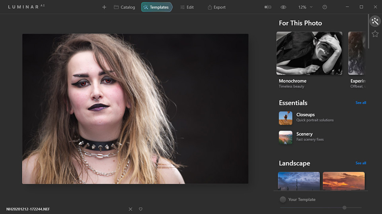Toggle the eye preview icon
This screenshot has width=382, height=214.
[x=283, y=7]
